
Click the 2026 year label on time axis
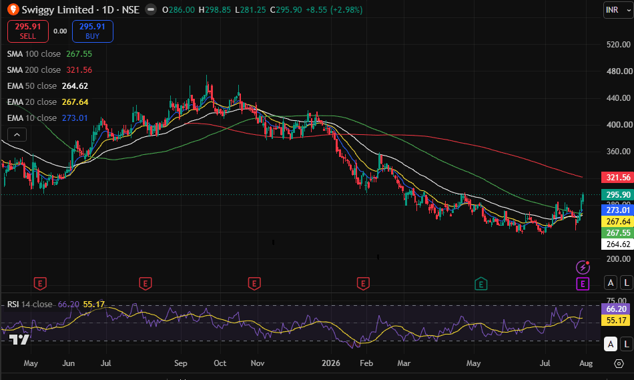coord(331,363)
